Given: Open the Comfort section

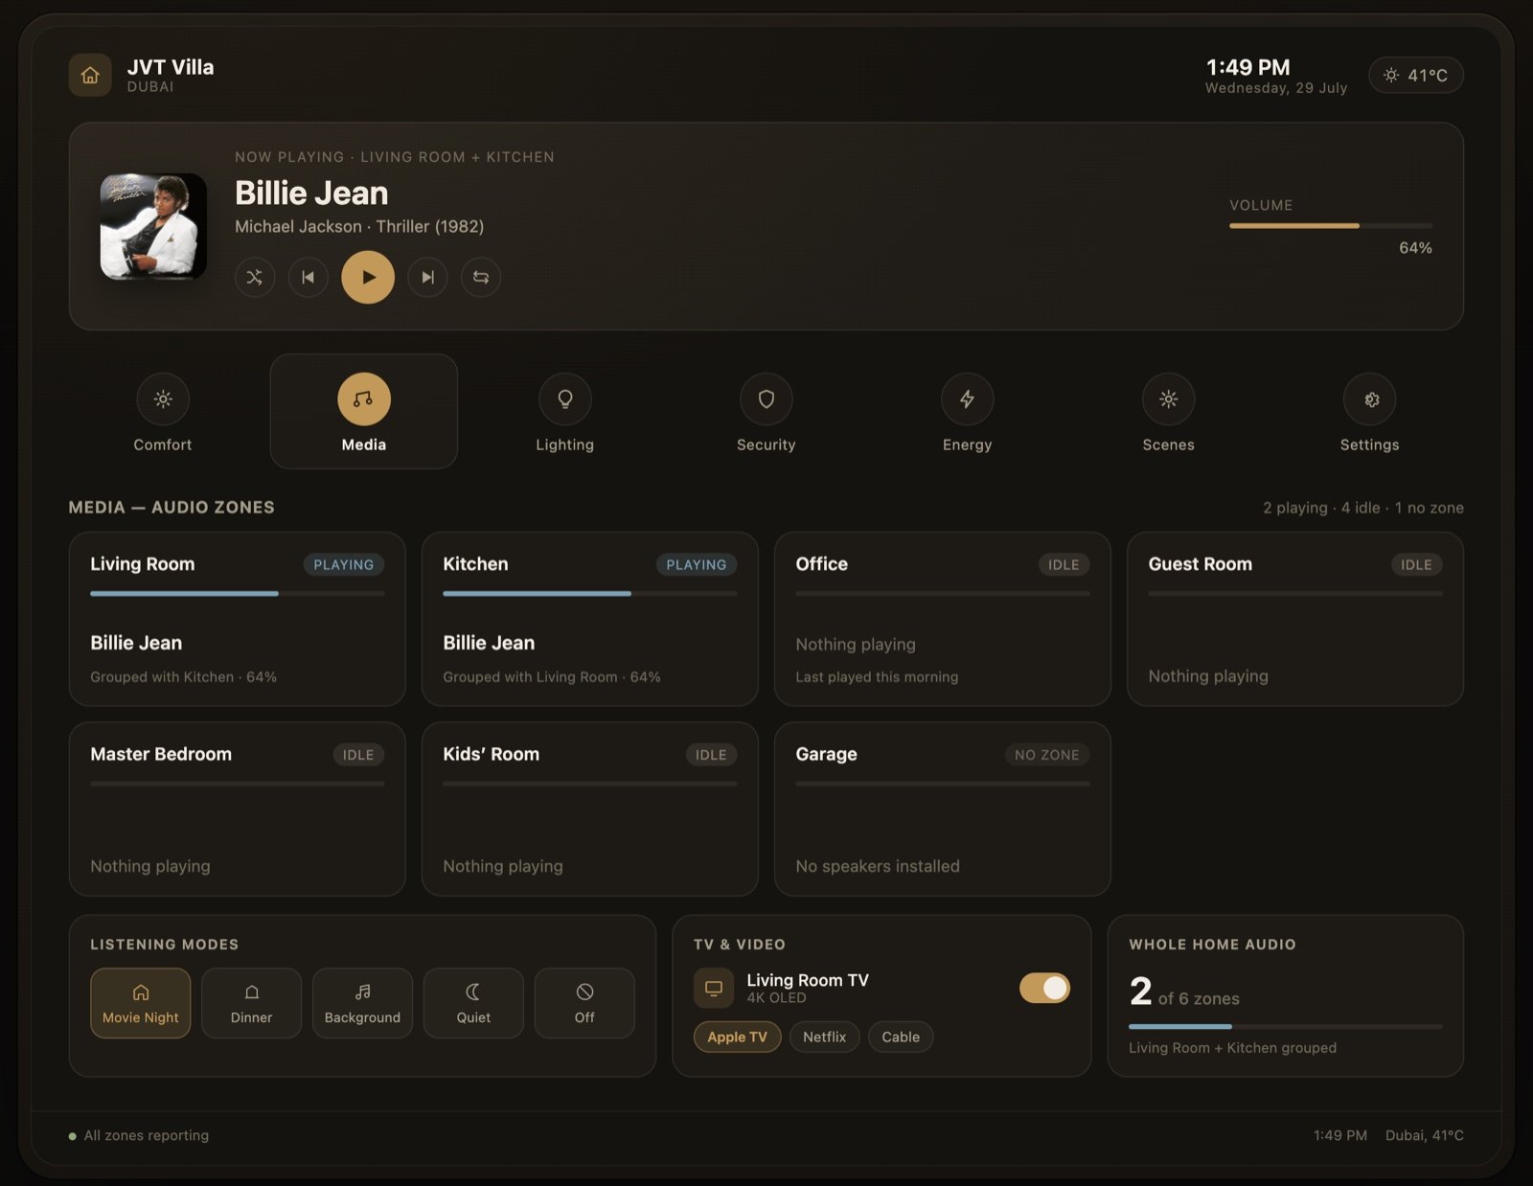Looking at the screenshot, I should [163, 412].
